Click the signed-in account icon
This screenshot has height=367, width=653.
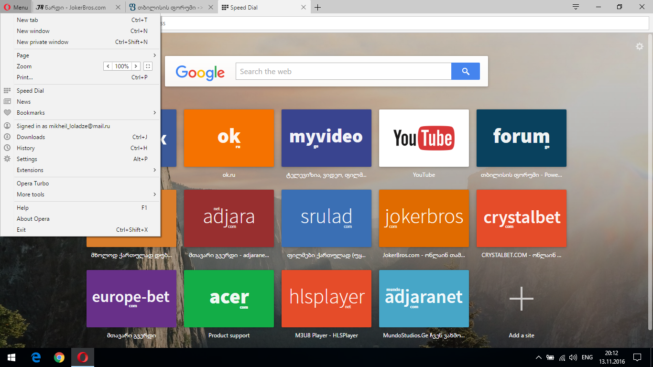click(7, 126)
